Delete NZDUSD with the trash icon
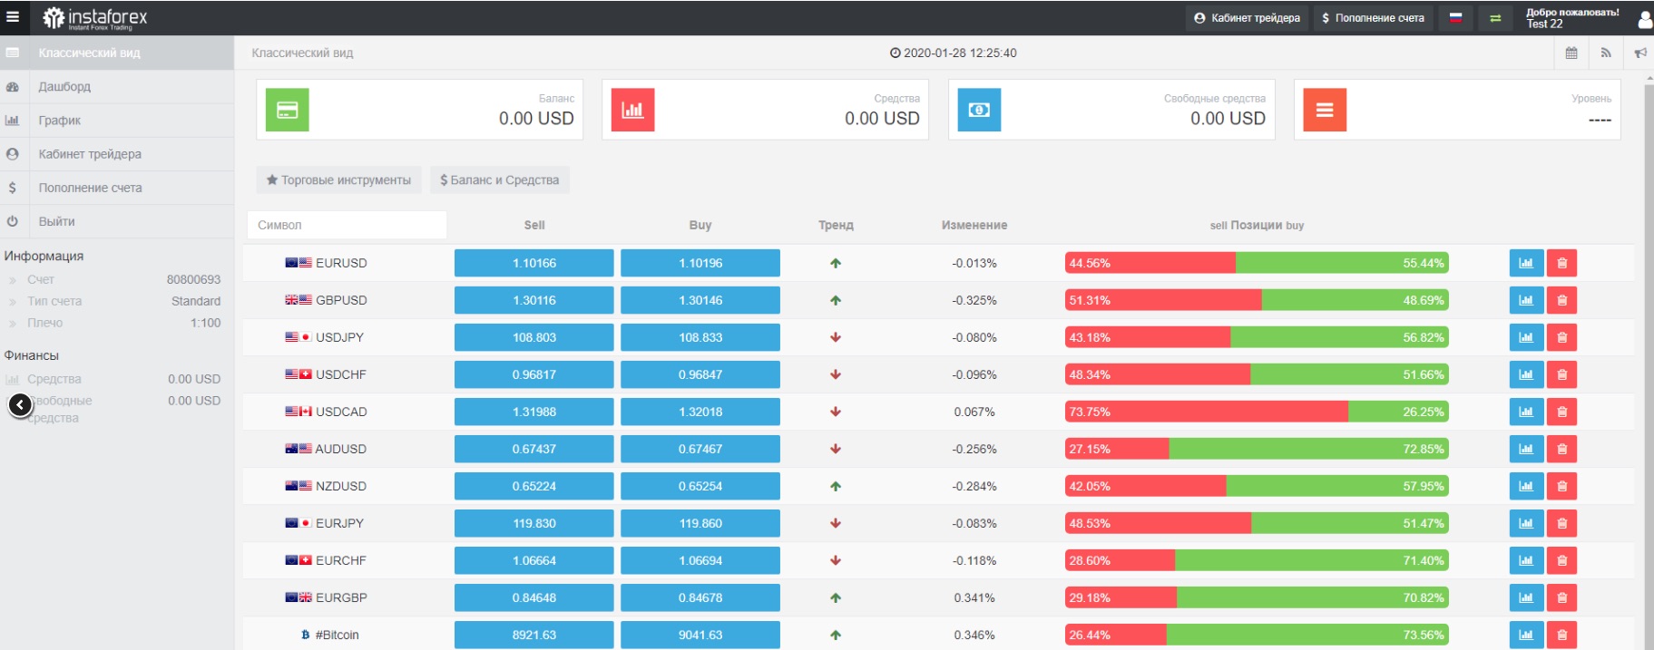This screenshot has height=650, width=1654. click(1561, 486)
